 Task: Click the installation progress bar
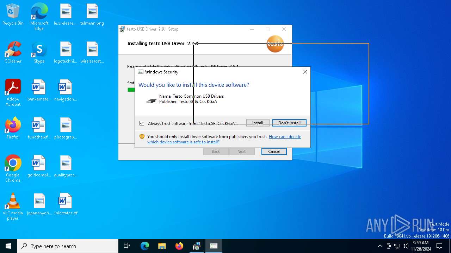pyautogui.click(x=131, y=90)
